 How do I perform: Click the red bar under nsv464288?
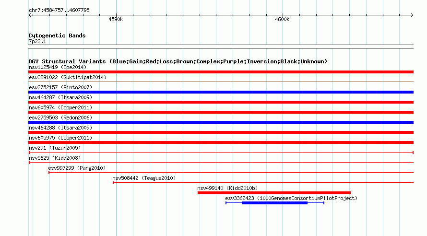(x=221, y=132)
